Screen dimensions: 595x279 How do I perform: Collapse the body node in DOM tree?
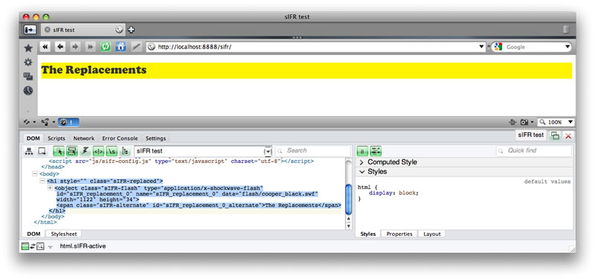point(35,174)
